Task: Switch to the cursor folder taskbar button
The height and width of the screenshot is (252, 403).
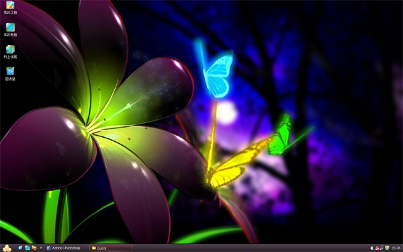Action: click(x=111, y=248)
